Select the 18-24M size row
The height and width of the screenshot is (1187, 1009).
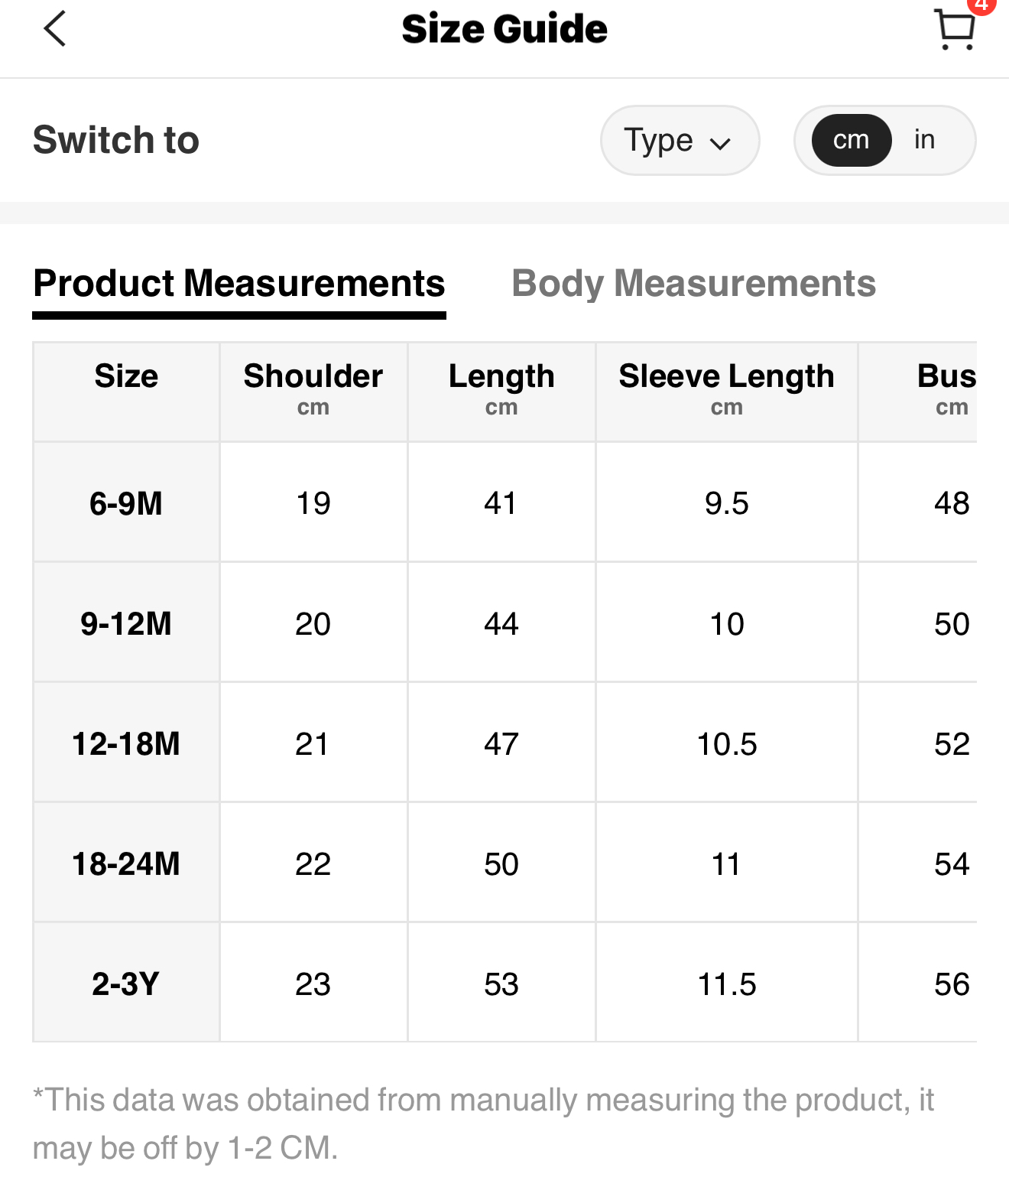(x=126, y=863)
